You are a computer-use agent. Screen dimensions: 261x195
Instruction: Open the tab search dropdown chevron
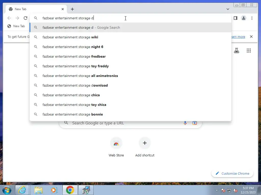pos(228,9)
